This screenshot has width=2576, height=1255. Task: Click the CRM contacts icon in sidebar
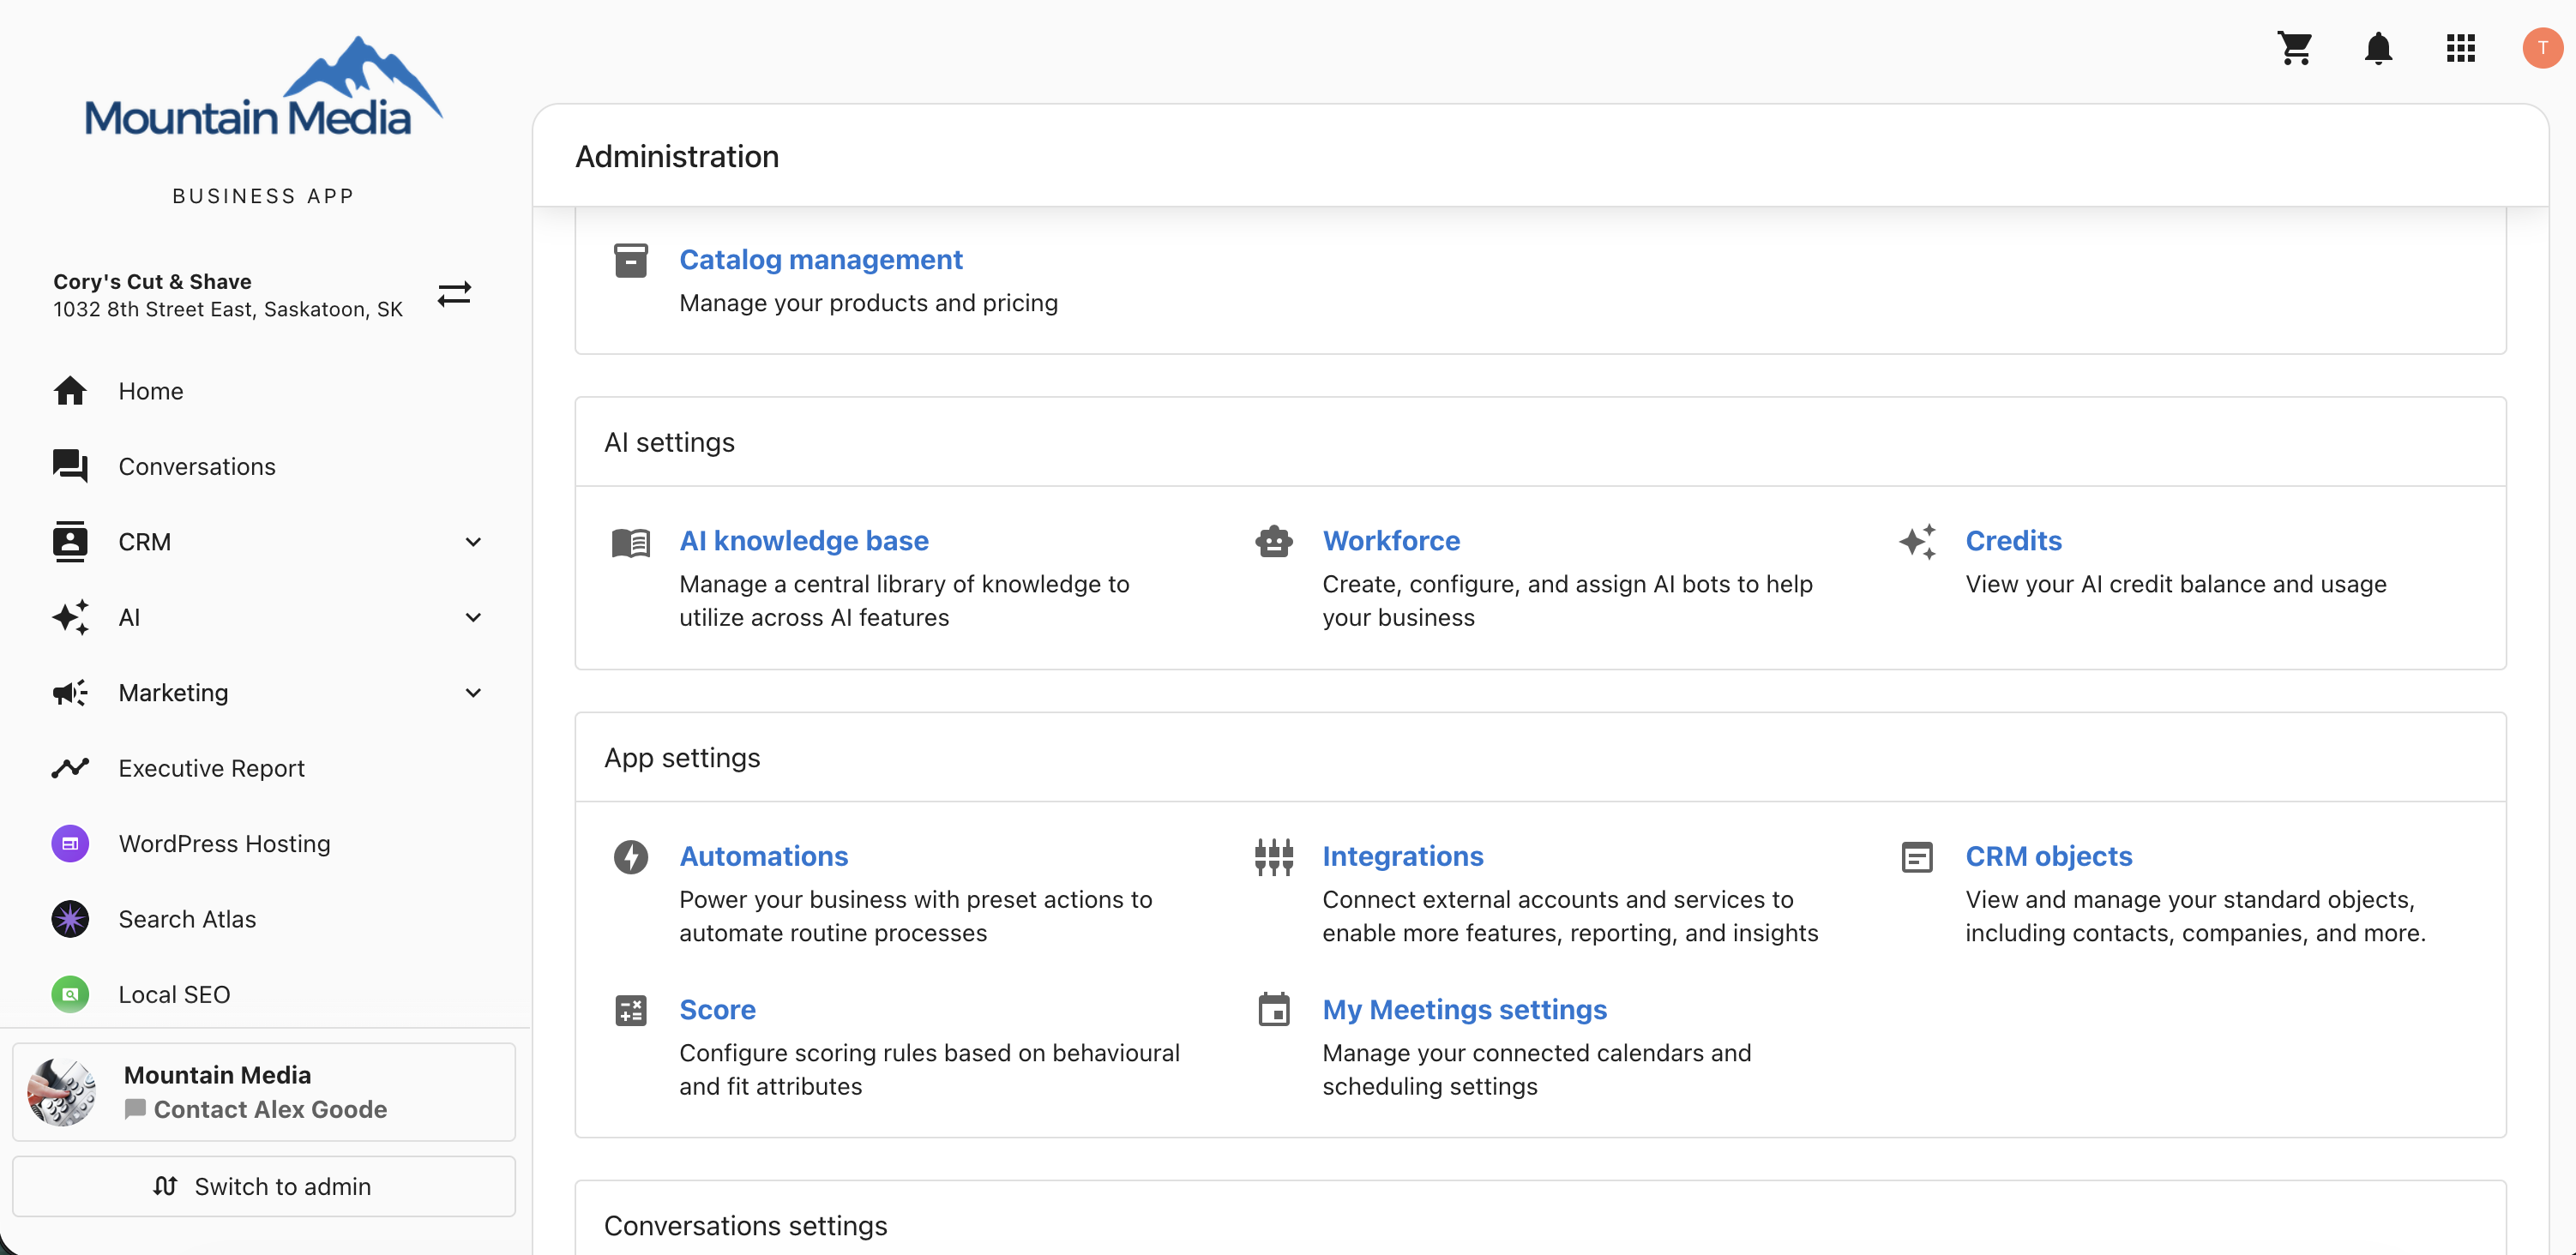[70, 542]
